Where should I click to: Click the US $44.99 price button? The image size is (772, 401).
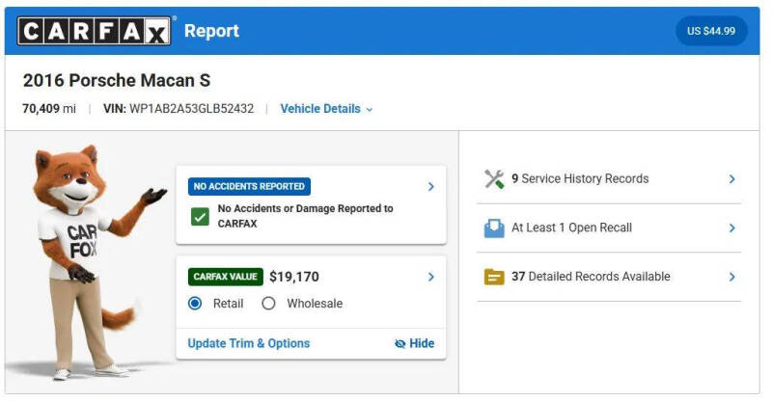click(711, 31)
